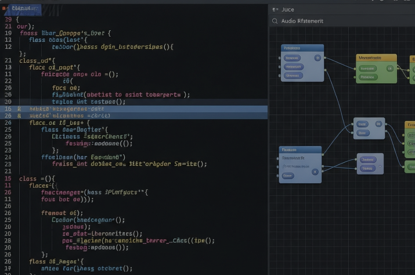The width and height of the screenshot is (415, 275).
Task: Select the Juce panel title
Action: pyautogui.click(x=288, y=9)
